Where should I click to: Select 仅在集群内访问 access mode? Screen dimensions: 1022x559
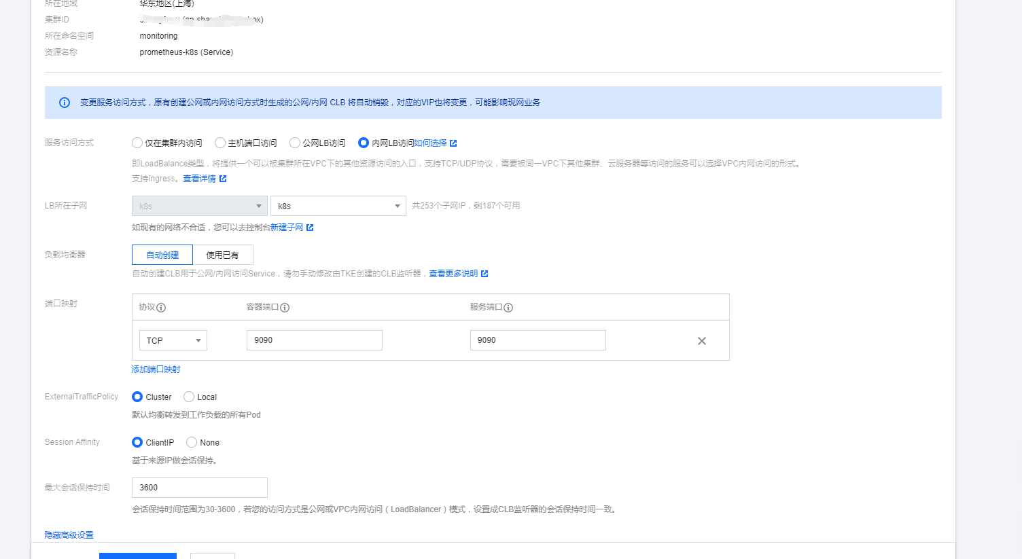click(137, 143)
